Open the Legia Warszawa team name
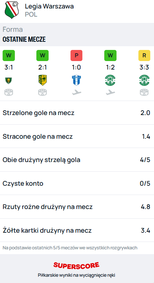 49,6
